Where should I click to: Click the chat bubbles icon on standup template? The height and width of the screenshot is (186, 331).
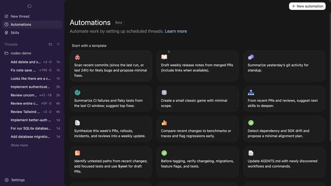coord(251,57)
